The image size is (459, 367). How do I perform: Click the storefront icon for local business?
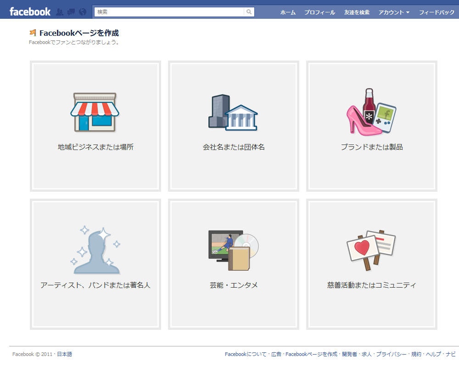95,112
